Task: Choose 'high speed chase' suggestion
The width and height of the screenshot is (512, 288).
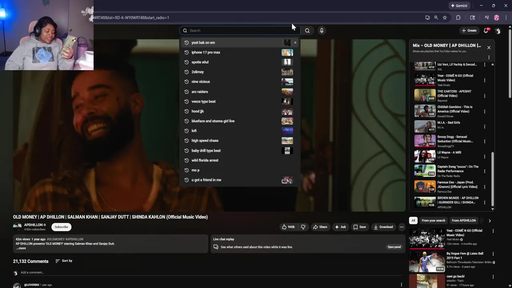Action: pos(240,140)
